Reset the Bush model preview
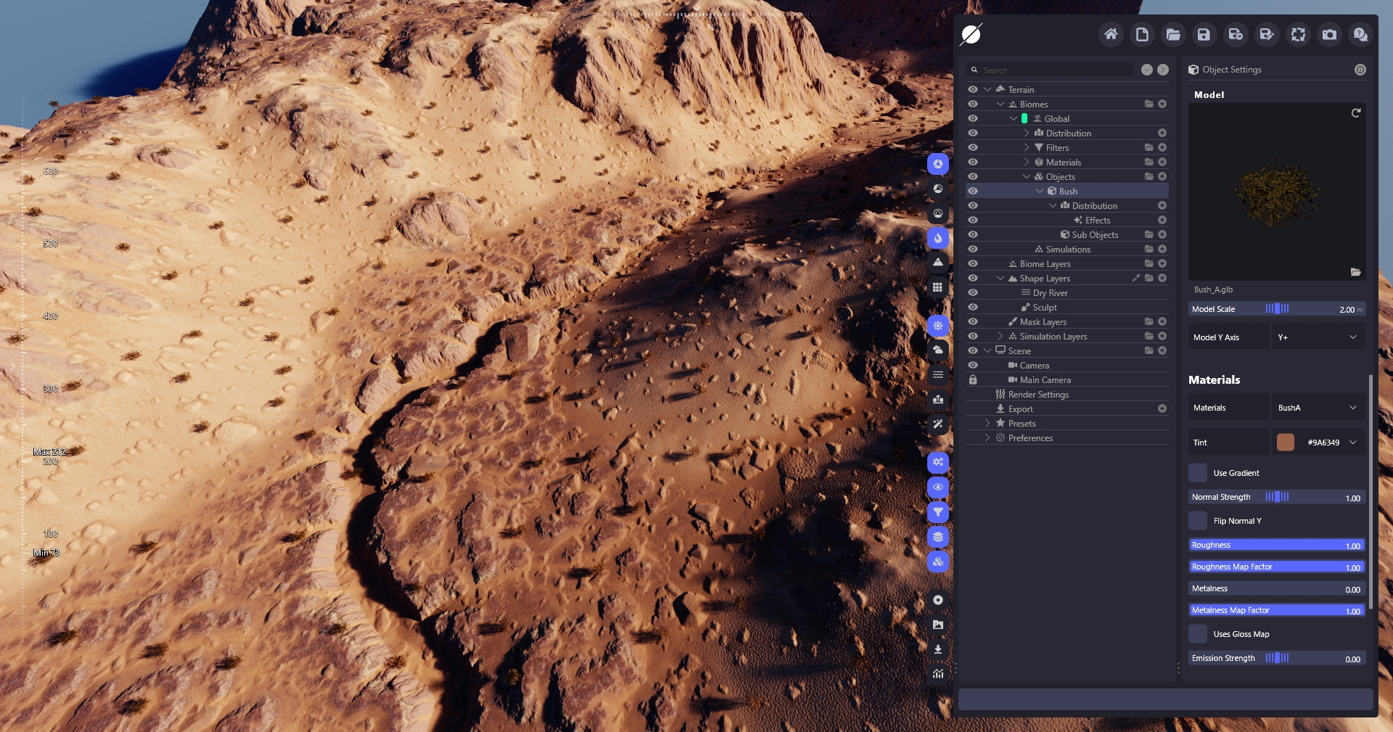The height and width of the screenshot is (732, 1393). pyautogui.click(x=1355, y=113)
